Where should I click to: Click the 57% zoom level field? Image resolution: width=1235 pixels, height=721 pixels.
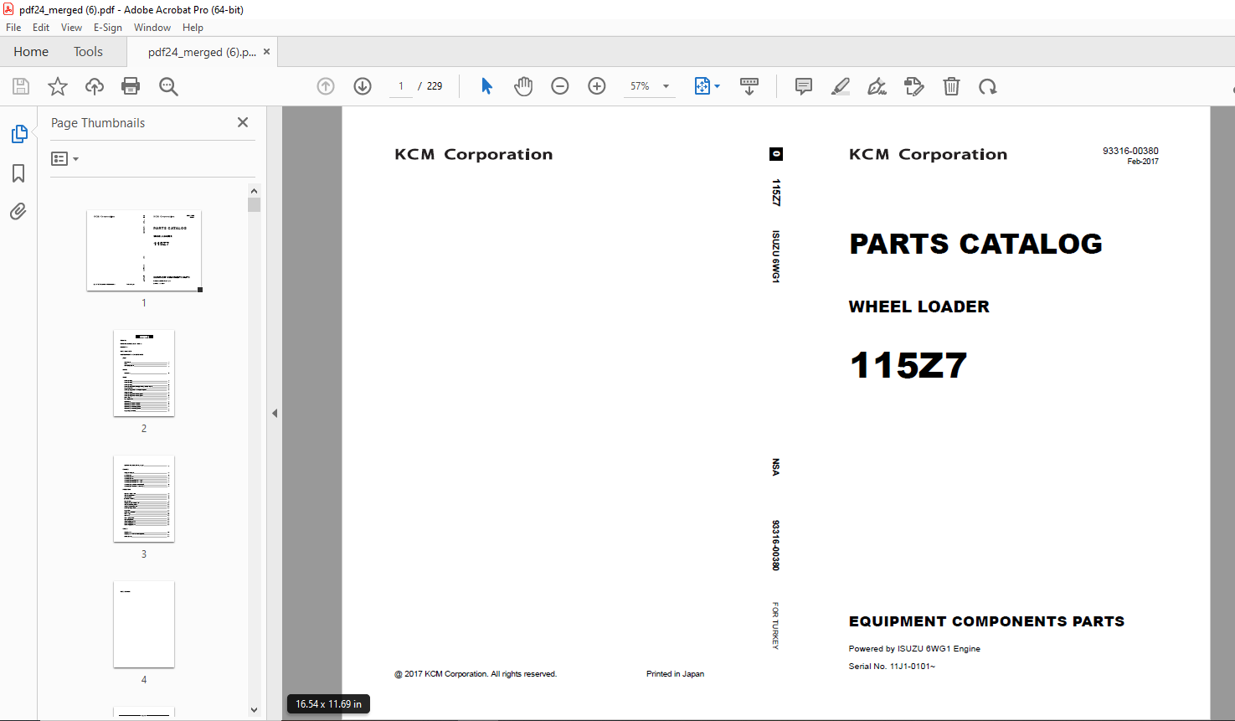pyautogui.click(x=641, y=86)
